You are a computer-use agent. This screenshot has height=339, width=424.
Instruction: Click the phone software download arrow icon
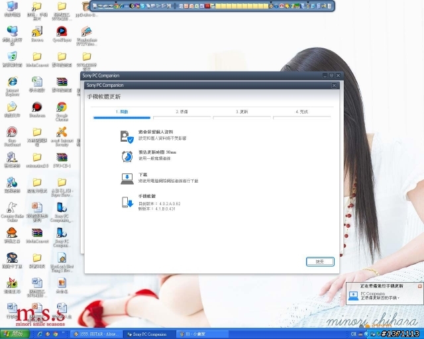pos(127,202)
